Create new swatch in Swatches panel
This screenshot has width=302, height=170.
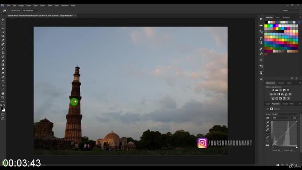pyautogui.click(x=292, y=78)
